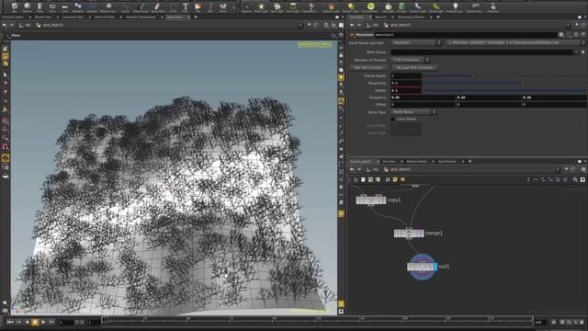Add an Ambient Light from the shelf

455,7
